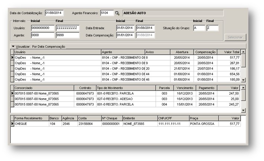
Task: Click scroll up arrow of Consorciado grid
Action: [x=243, y=87]
